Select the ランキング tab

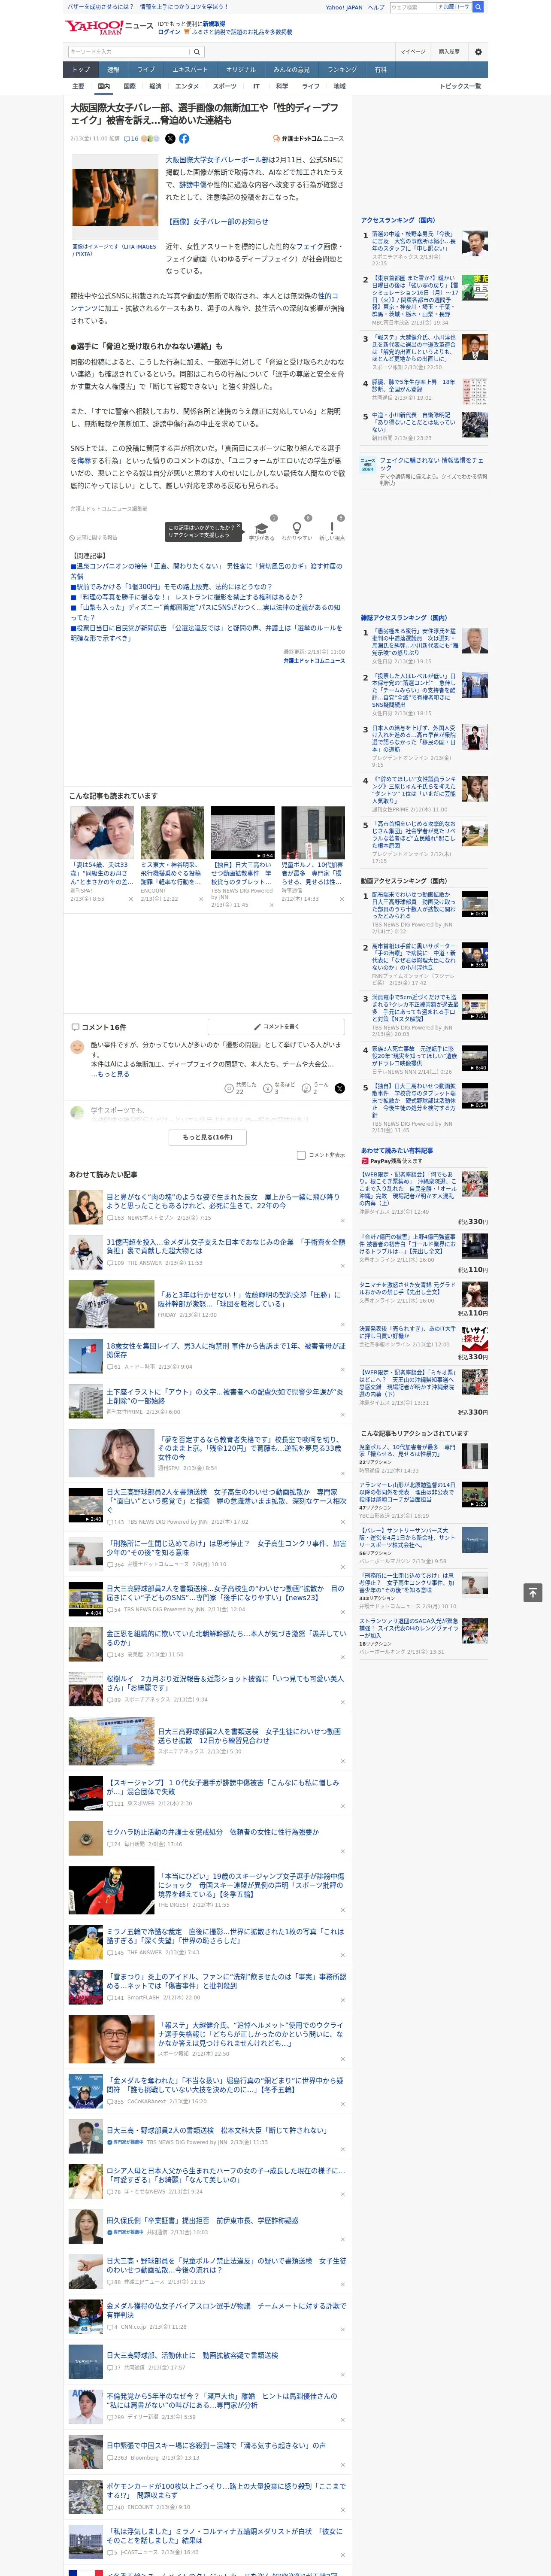click(x=342, y=70)
